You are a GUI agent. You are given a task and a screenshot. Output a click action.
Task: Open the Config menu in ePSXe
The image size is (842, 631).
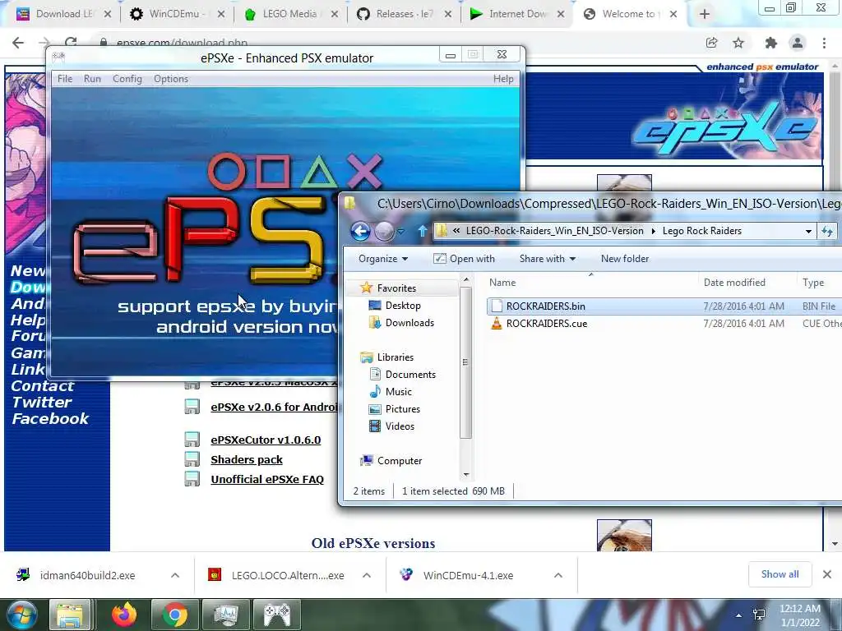click(x=127, y=79)
